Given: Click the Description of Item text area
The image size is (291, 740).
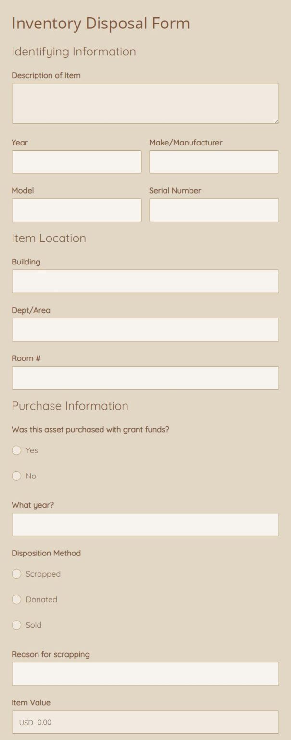Looking at the screenshot, I should click(x=145, y=102).
